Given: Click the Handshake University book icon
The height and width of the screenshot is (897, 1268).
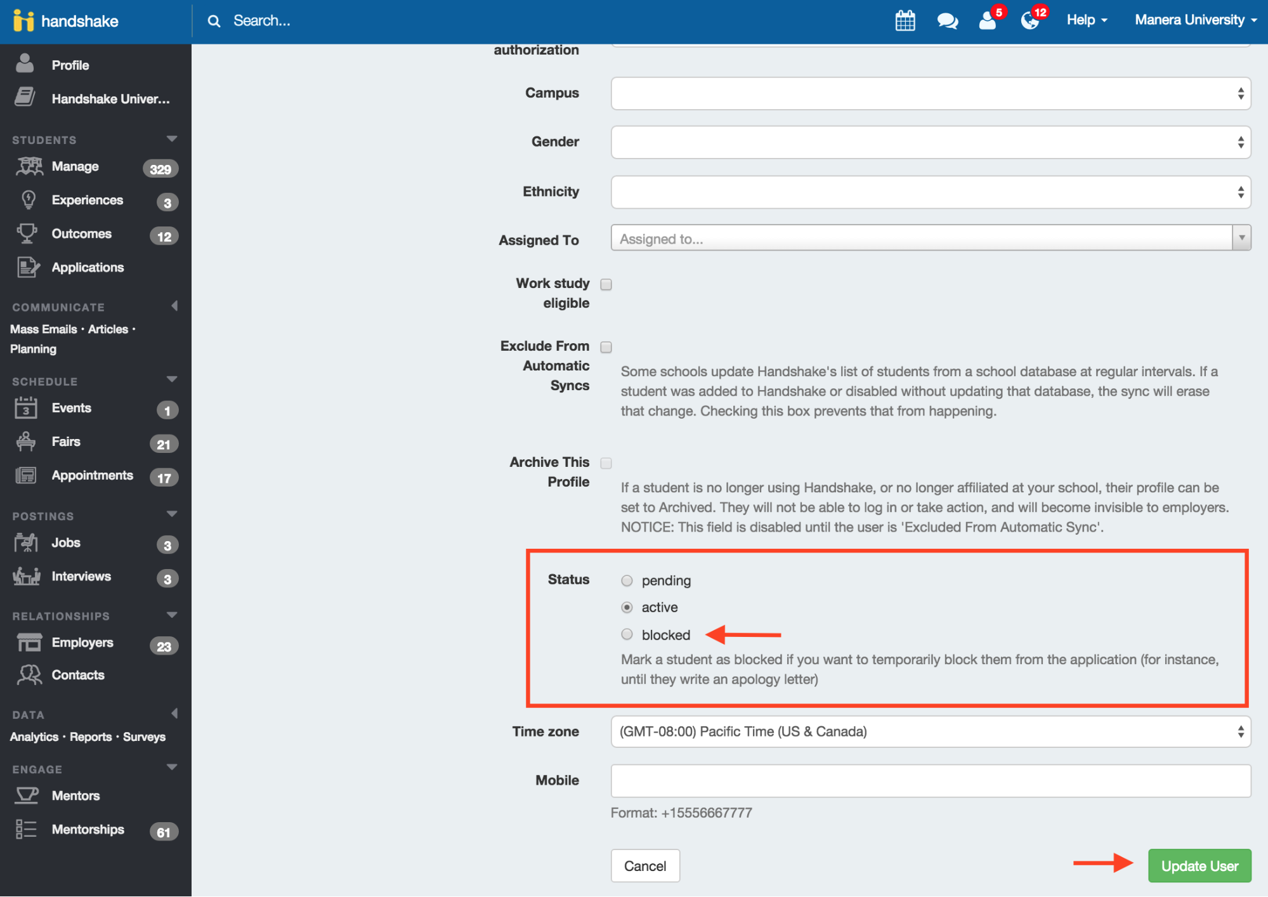Looking at the screenshot, I should click(25, 97).
